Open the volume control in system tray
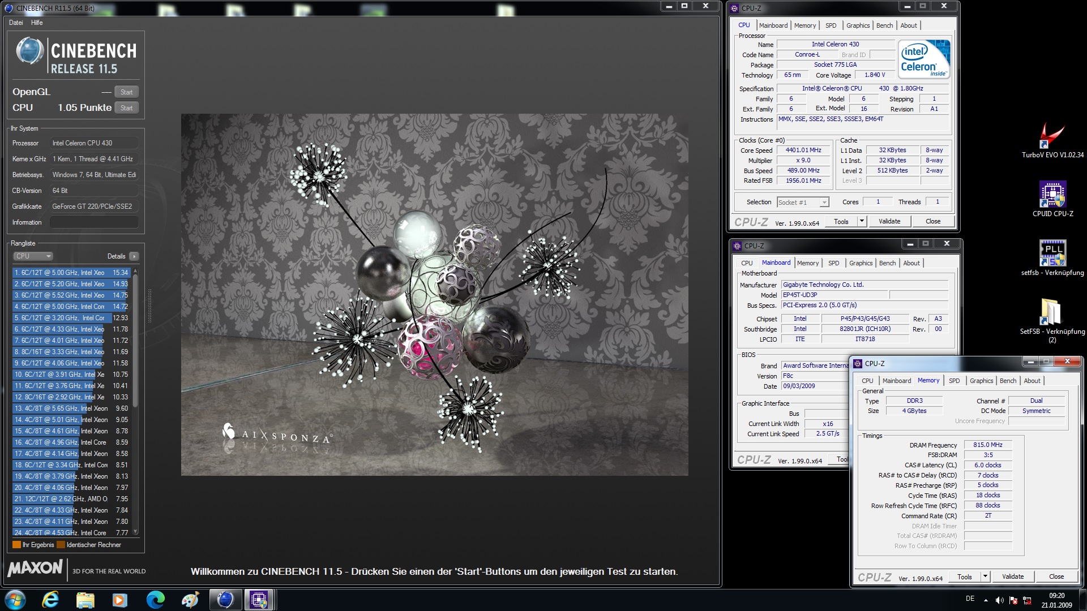This screenshot has height=611, width=1087. click(999, 600)
